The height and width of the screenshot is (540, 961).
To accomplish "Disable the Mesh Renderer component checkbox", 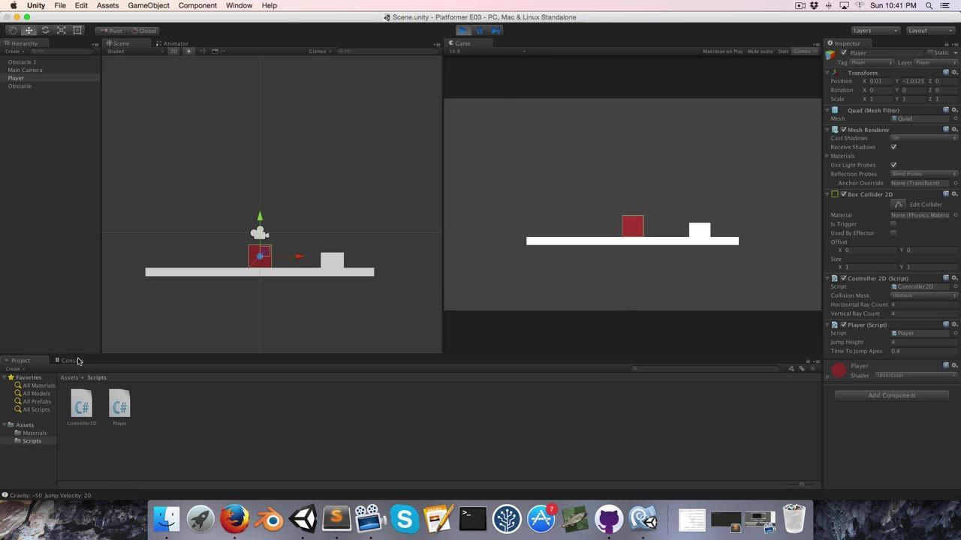I will [x=843, y=130].
